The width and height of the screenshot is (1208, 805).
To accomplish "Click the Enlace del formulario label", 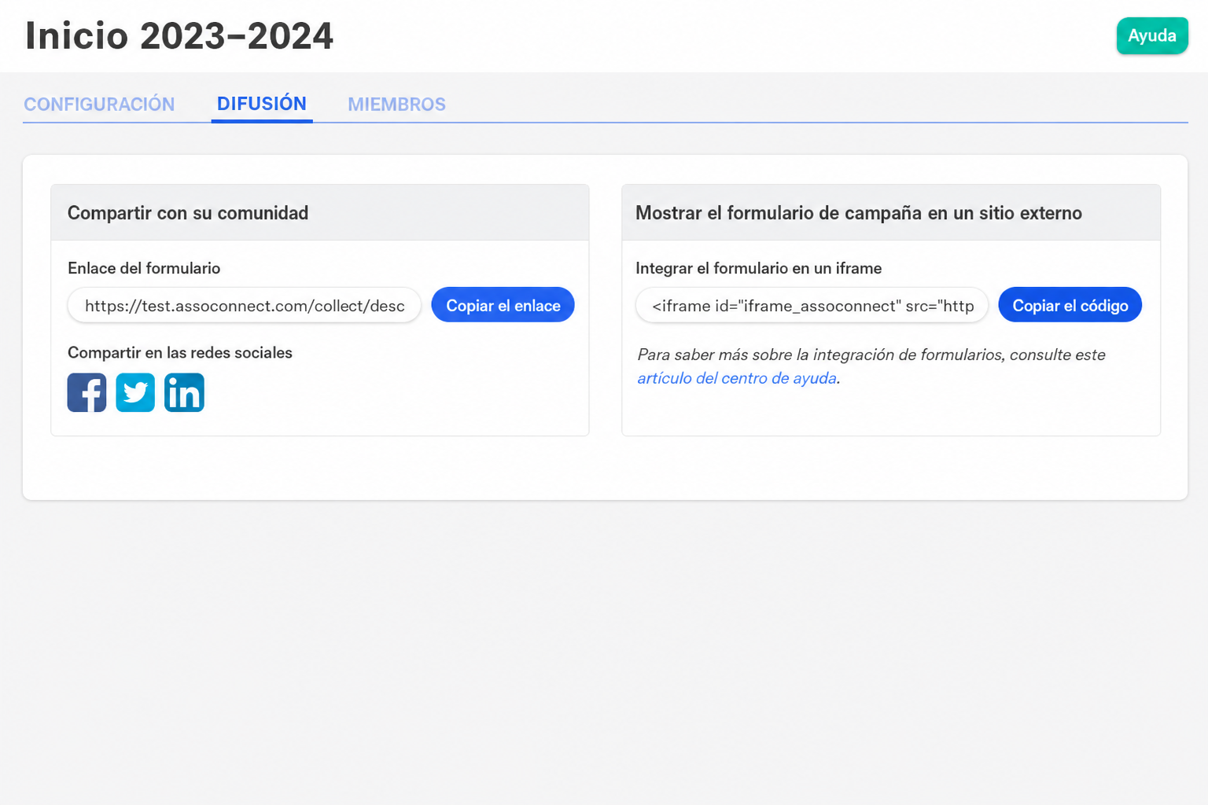I will point(144,268).
